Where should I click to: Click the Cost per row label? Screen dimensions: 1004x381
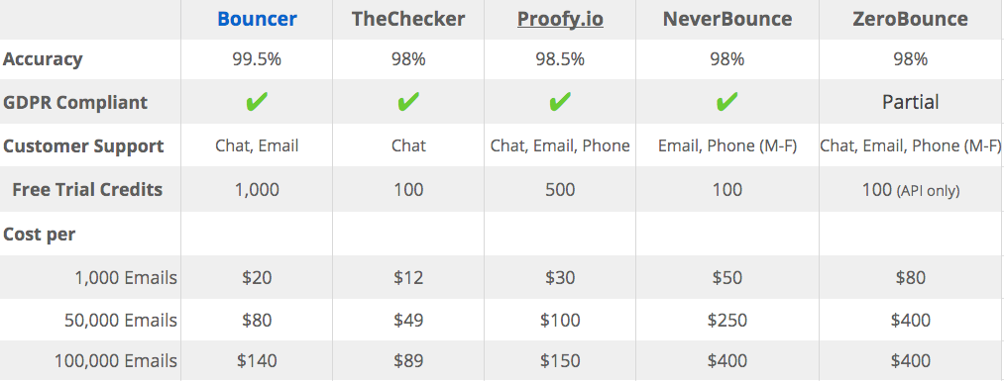pos(39,235)
